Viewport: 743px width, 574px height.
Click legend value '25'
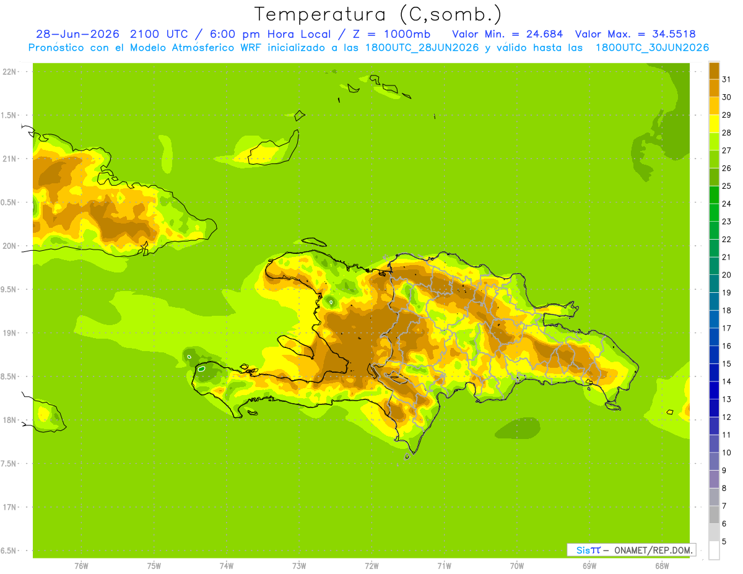click(x=727, y=186)
